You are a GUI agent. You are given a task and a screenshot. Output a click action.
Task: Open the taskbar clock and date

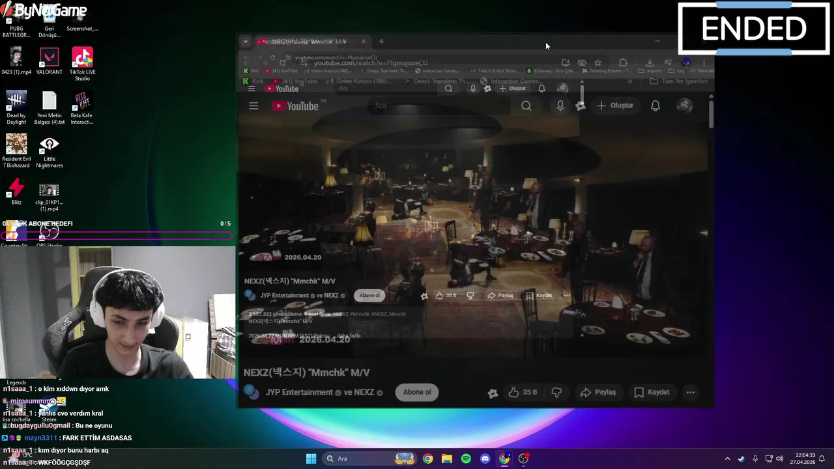(x=801, y=459)
